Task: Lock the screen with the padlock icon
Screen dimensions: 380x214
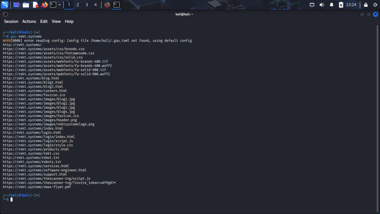Action: [366, 5]
